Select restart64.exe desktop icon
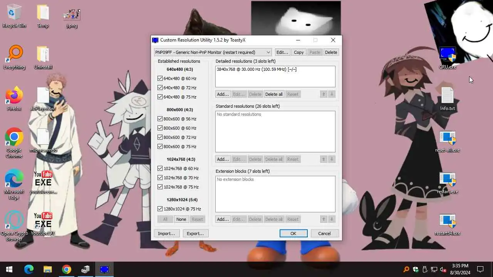Image resolution: width=493 pixels, height=277 pixels. tap(448, 224)
